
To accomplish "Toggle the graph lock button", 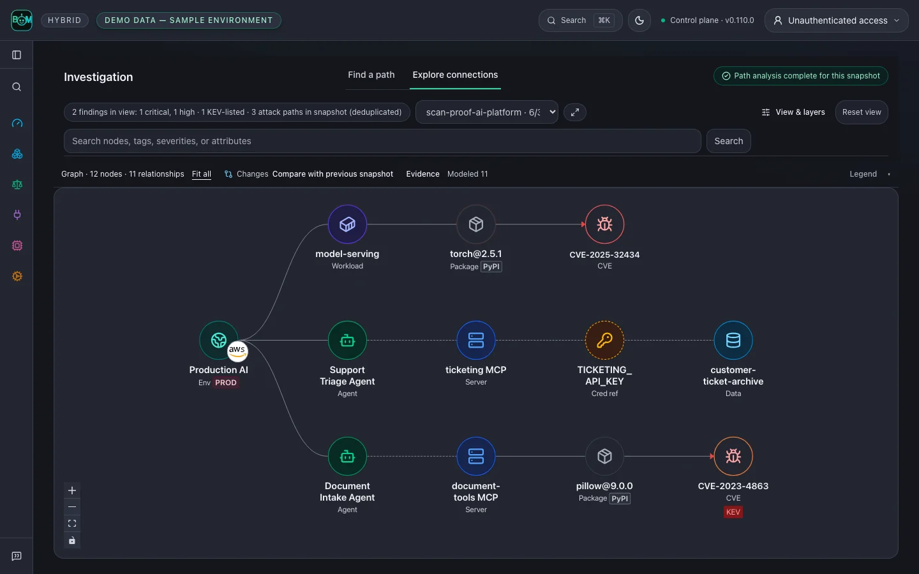I will coord(72,541).
